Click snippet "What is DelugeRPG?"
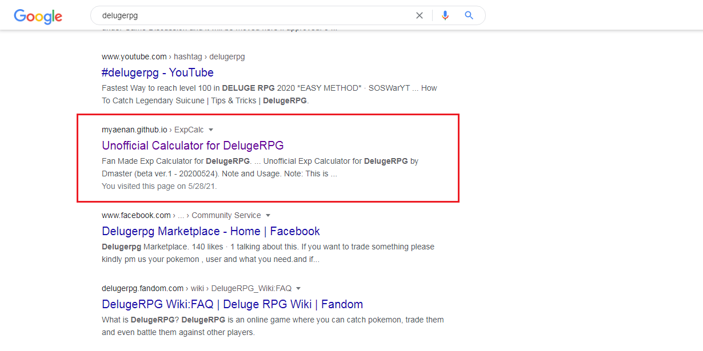 tap(273, 326)
